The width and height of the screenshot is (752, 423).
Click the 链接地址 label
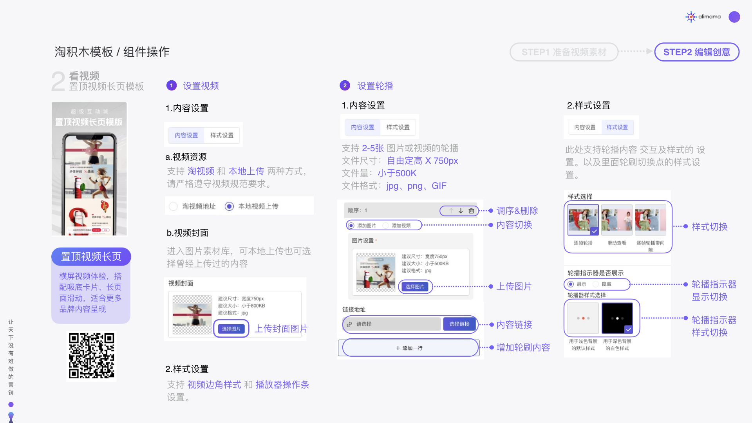(354, 309)
